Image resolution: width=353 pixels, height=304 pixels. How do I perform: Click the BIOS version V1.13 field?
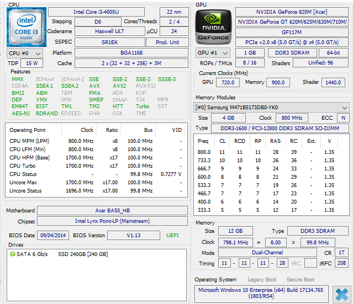(x=134, y=236)
